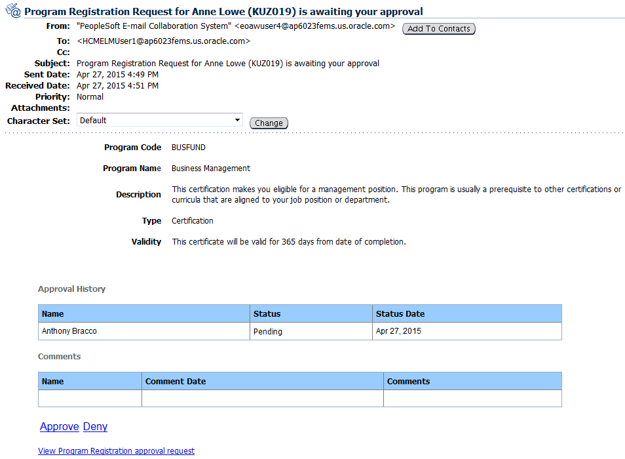Click Anthony Bracco in the Approval History table
The image size is (625, 459).
(x=69, y=331)
